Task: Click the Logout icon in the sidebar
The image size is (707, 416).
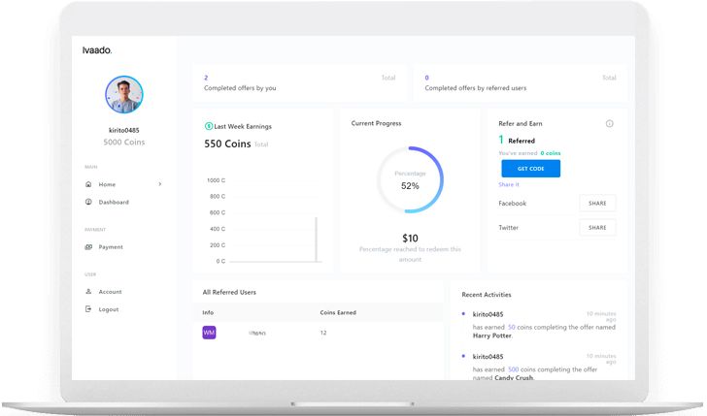Action: click(x=88, y=309)
